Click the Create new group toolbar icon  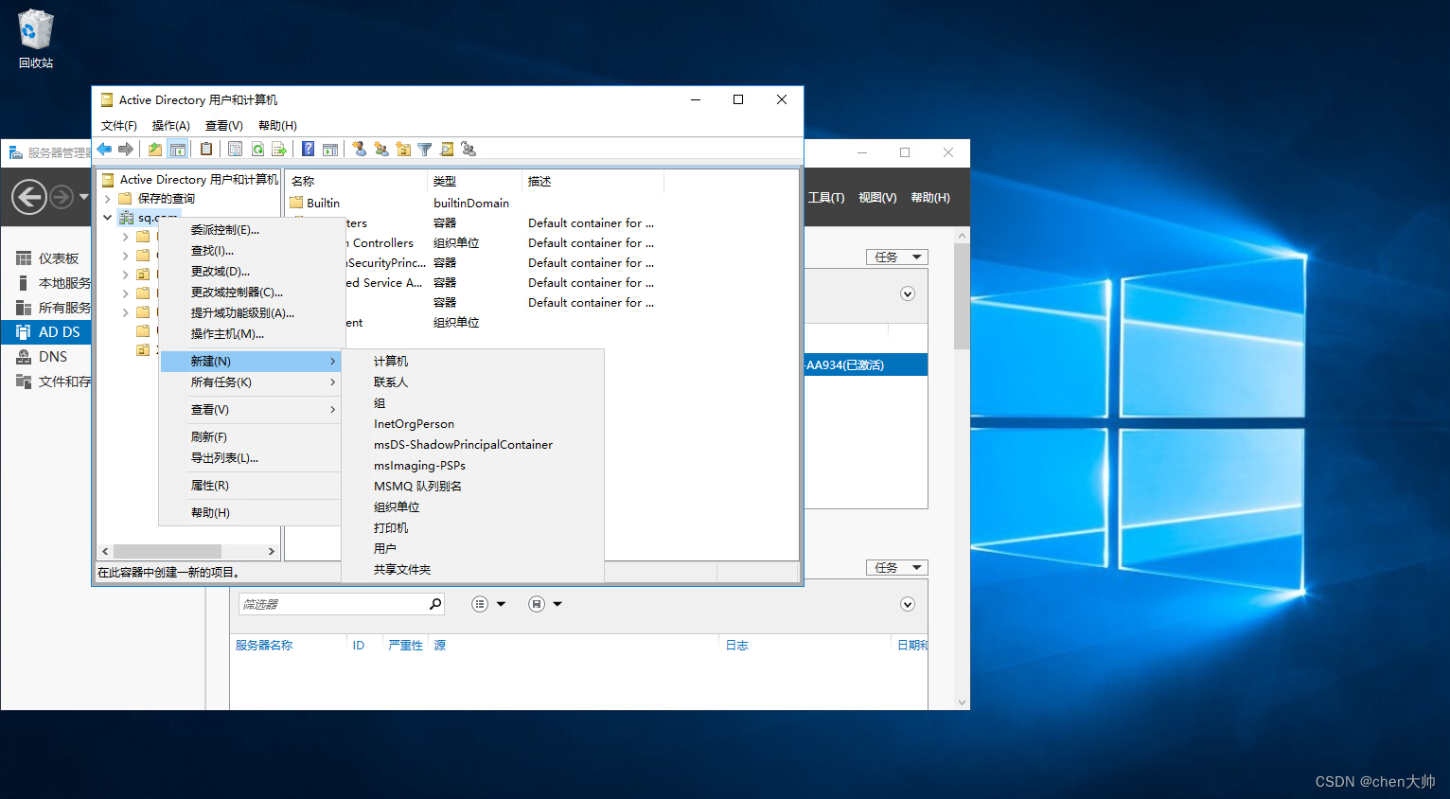[380, 149]
